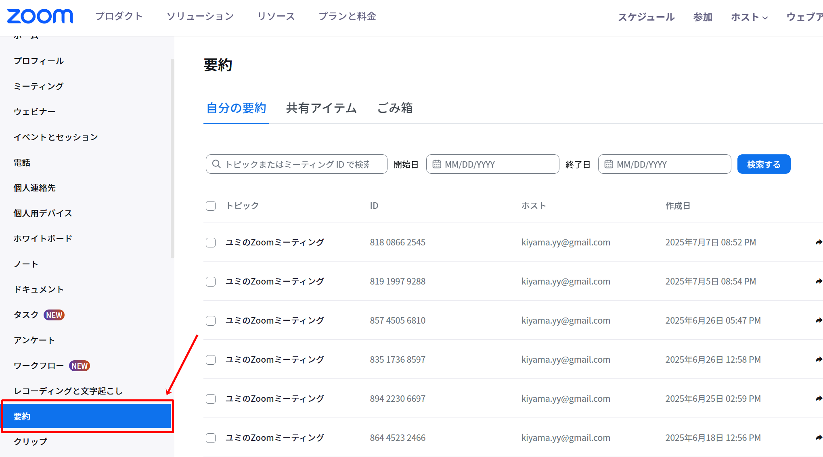Switch to the 共有アイテム tab
The height and width of the screenshot is (457, 823).
point(321,108)
